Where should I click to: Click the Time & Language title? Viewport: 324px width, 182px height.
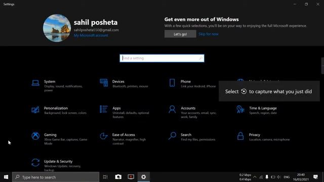pos(263,108)
